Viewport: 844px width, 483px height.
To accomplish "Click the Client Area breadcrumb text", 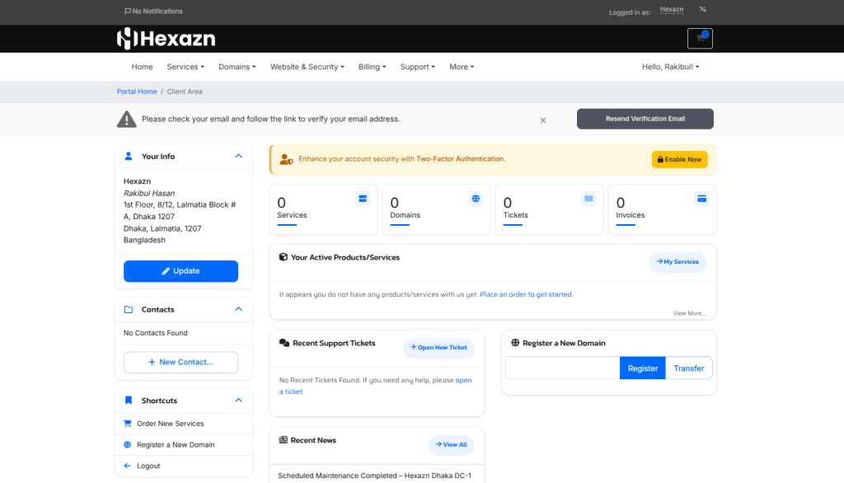I will pos(185,91).
